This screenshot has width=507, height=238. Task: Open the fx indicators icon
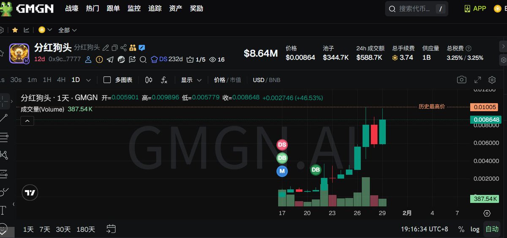point(164,80)
